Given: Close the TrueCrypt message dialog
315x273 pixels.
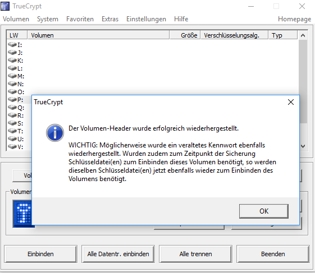Looking at the screenshot, I should (x=291, y=102).
